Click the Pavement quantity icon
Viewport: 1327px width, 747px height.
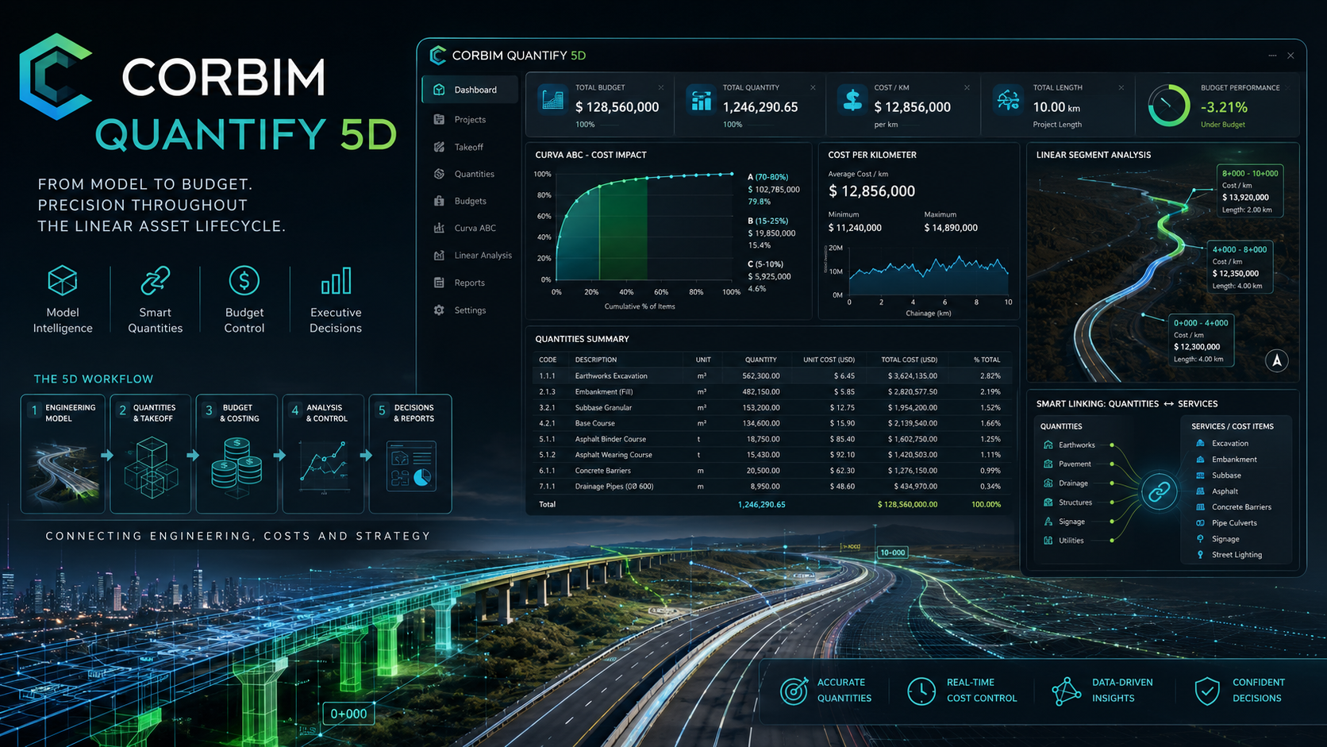pyautogui.click(x=1048, y=464)
